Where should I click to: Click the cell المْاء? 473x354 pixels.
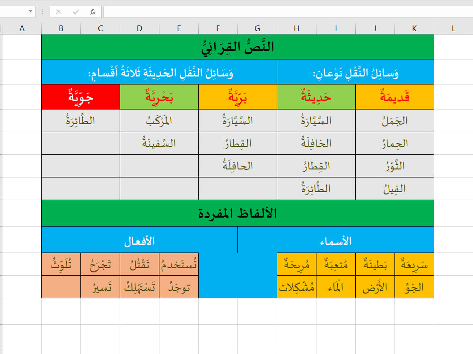[336, 287]
